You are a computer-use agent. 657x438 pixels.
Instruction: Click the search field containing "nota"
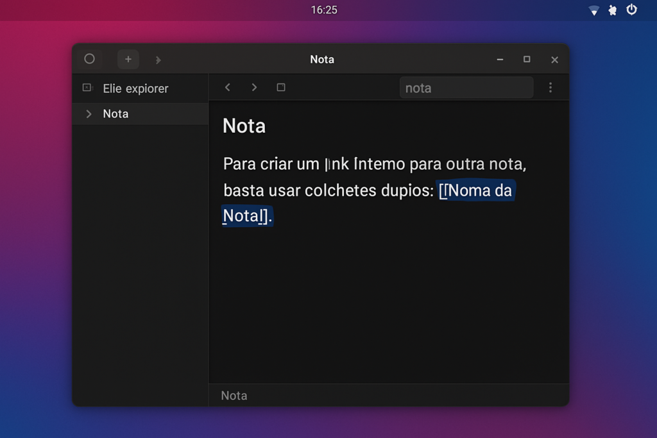point(466,88)
